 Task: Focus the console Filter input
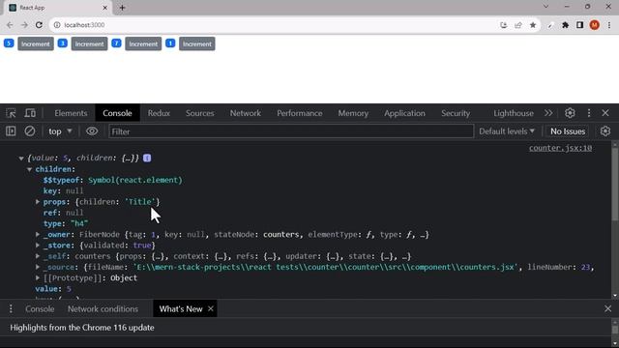[x=291, y=131]
